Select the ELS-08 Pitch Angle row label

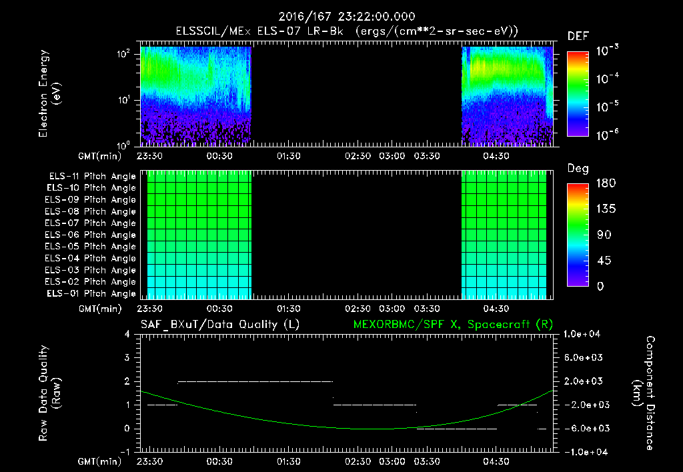91,211
